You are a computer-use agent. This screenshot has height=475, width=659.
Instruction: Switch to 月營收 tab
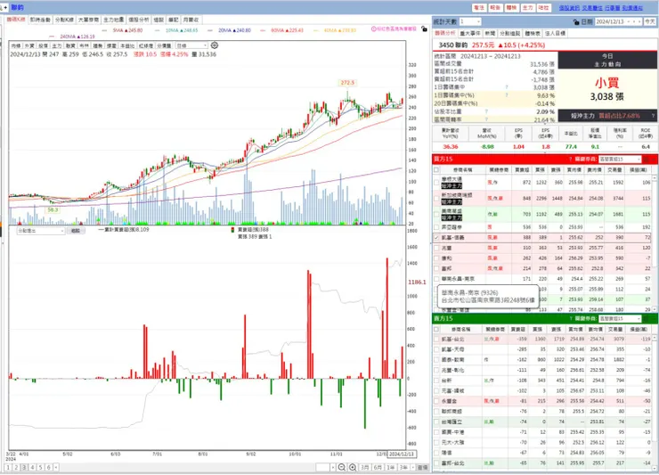(191, 20)
